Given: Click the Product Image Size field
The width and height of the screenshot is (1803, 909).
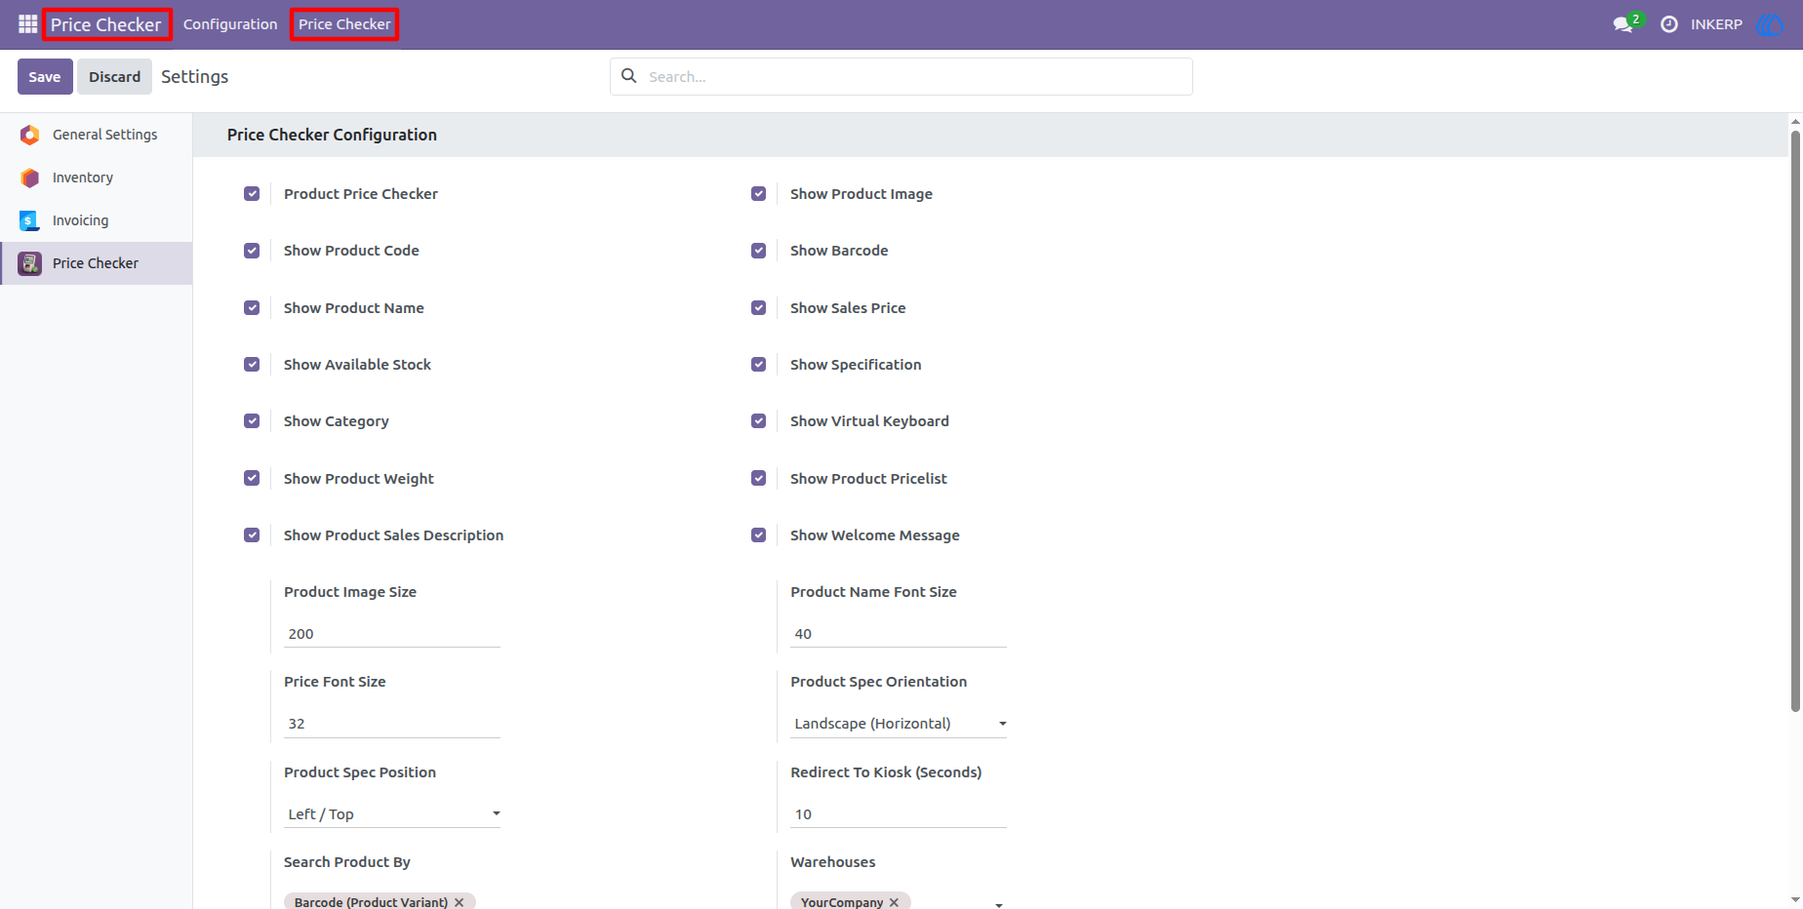Looking at the screenshot, I should click(x=392, y=634).
